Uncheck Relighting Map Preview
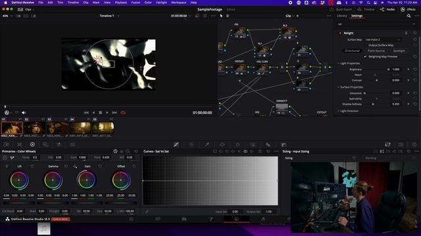Screen dimensions: 421x236 pos(365,56)
